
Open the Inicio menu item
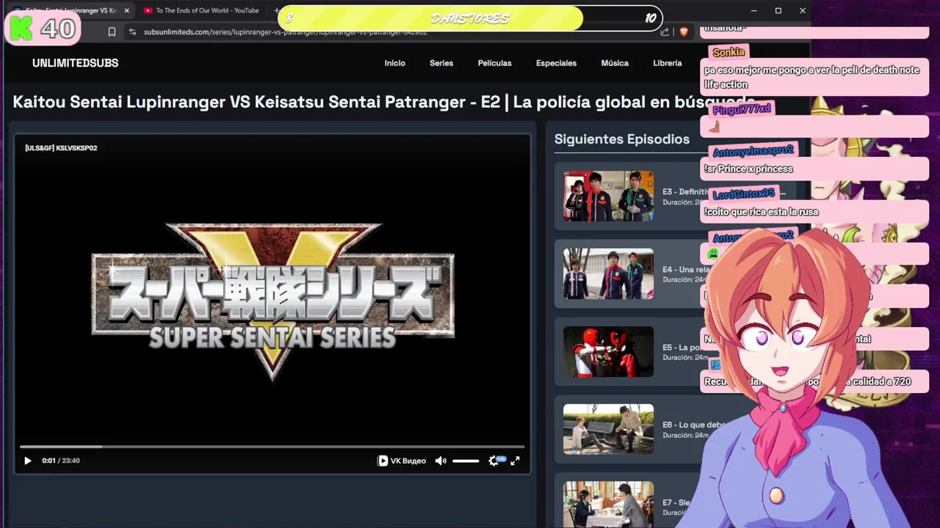pos(394,63)
